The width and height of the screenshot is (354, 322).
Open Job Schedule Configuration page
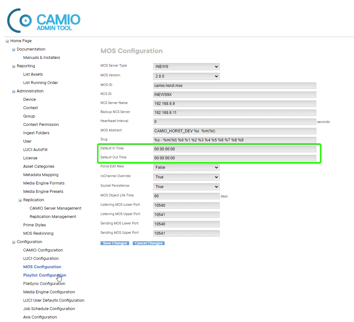click(49, 308)
